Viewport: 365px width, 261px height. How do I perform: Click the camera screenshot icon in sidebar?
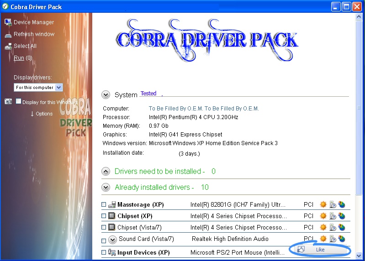8,101
